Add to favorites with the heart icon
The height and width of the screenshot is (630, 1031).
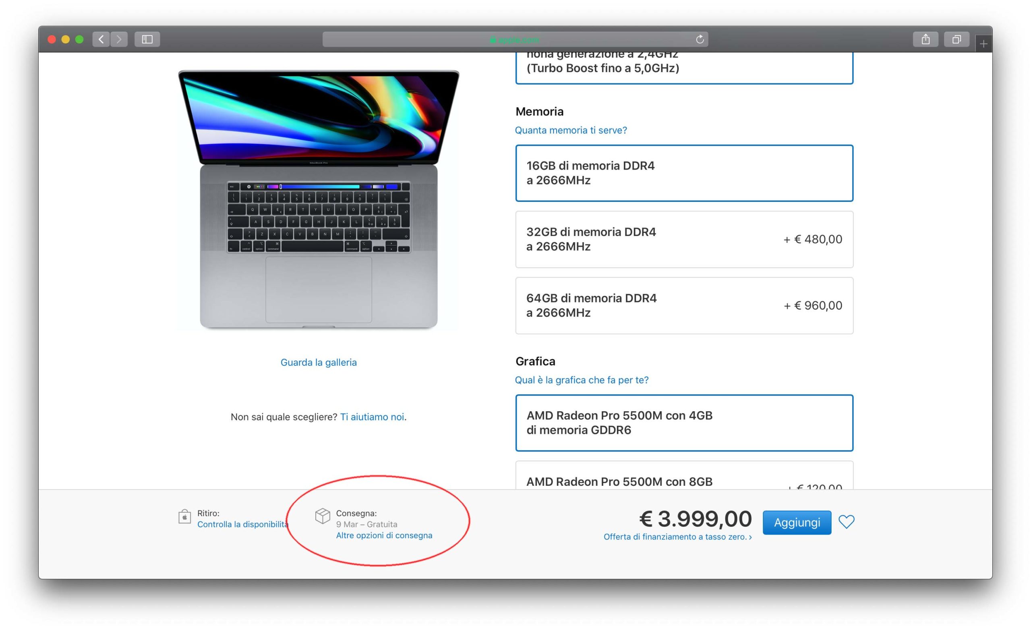pyautogui.click(x=846, y=522)
